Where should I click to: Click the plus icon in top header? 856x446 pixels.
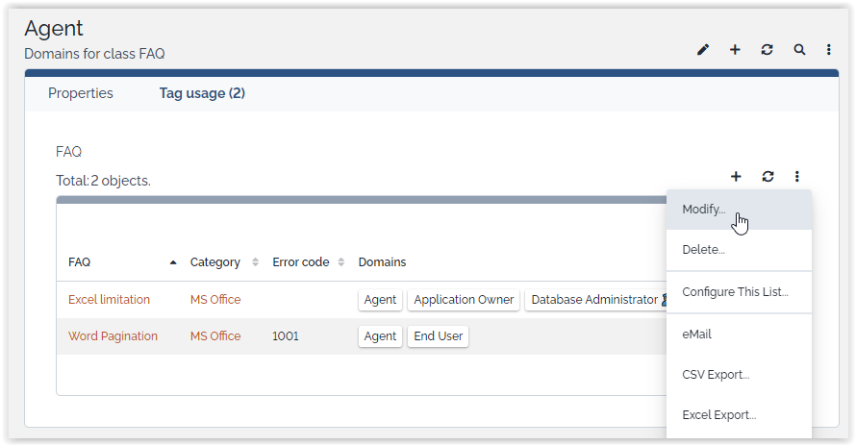[x=735, y=50]
